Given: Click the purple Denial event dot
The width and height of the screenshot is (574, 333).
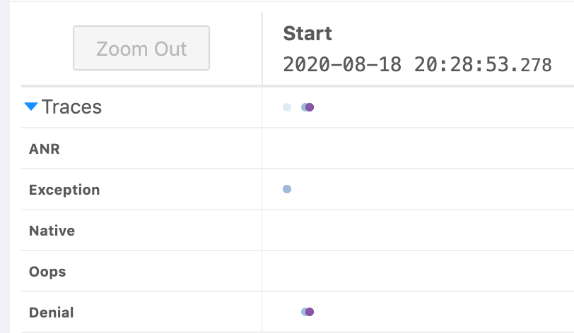Looking at the screenshot, I should (310, 312).
